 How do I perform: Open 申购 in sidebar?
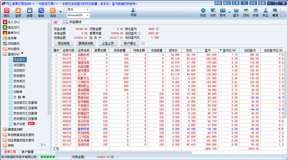coord(8,145)
